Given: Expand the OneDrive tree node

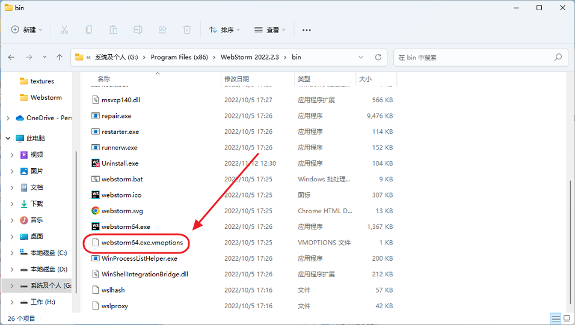Looking at the screenshot, I should pyautogui.click(x=8, y=118).
